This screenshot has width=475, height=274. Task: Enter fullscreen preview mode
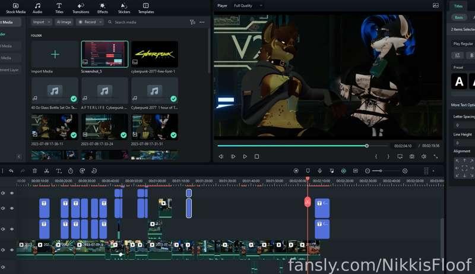(x=435, y=156)
